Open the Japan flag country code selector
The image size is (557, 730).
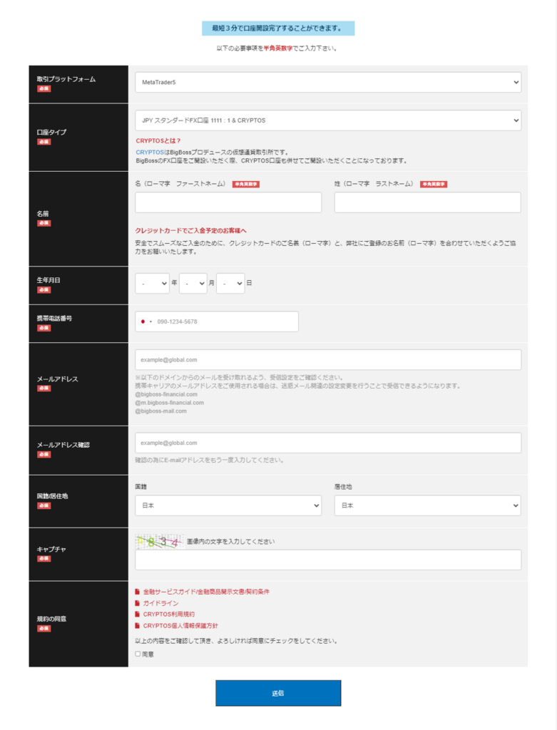(146, 322)
